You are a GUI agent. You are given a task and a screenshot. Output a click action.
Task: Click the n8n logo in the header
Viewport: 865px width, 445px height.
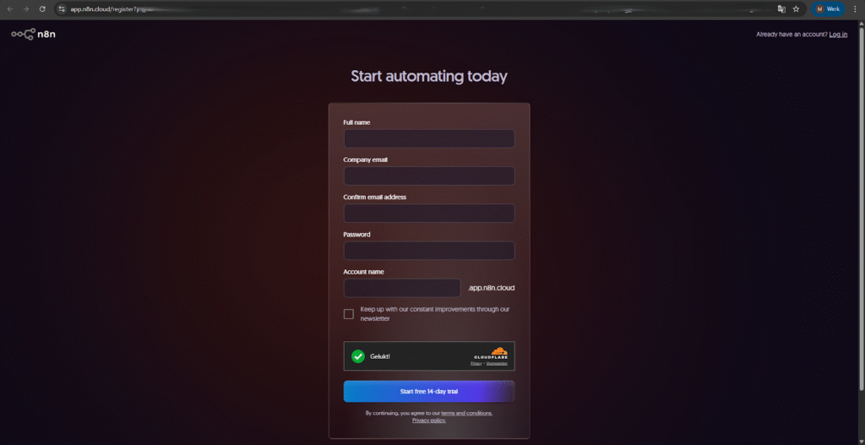tap(33, 35)
